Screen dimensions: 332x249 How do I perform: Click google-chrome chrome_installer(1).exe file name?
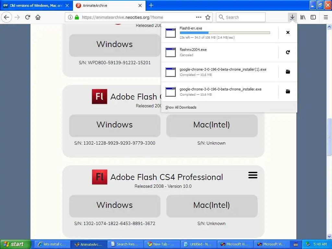[223, 69]
